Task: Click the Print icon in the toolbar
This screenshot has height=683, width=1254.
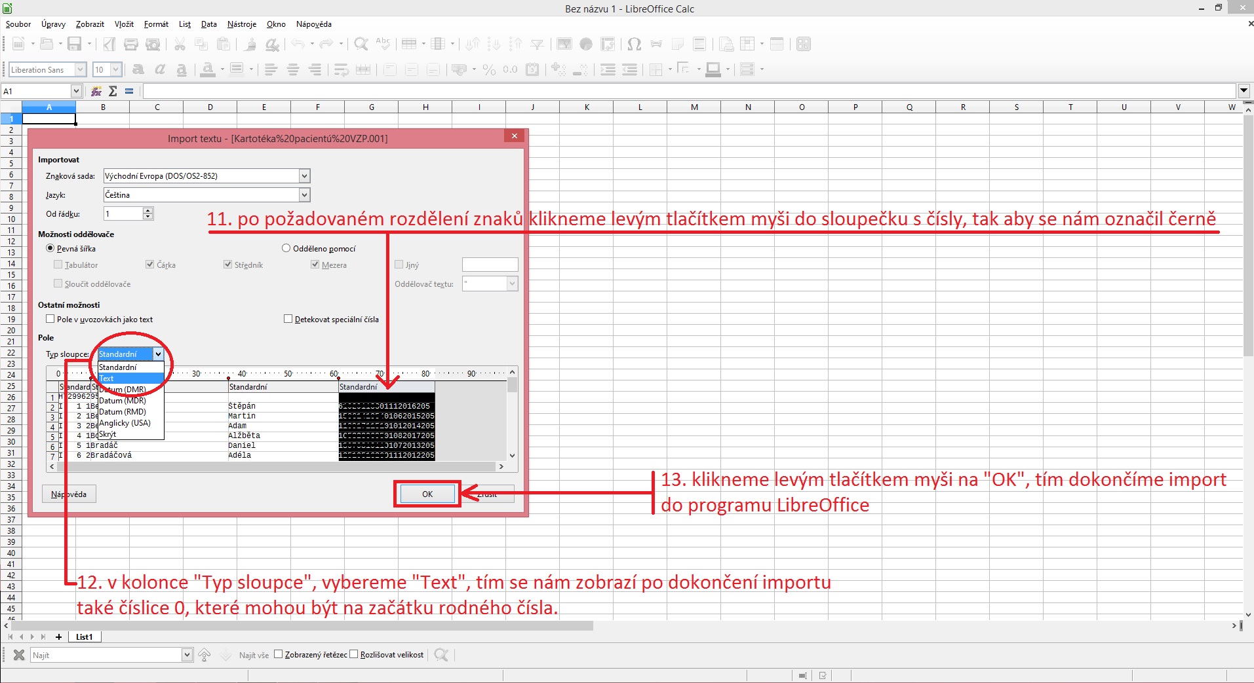Action: (131, 44)
